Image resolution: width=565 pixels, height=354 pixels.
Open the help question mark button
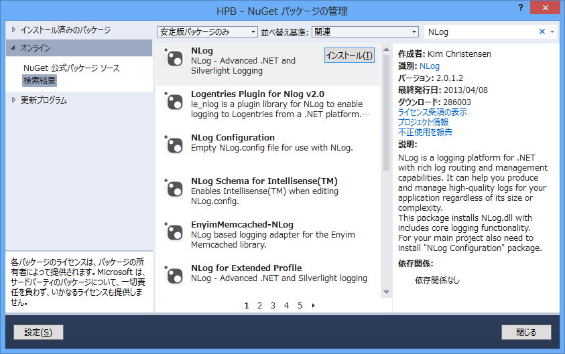pos(521,7)
